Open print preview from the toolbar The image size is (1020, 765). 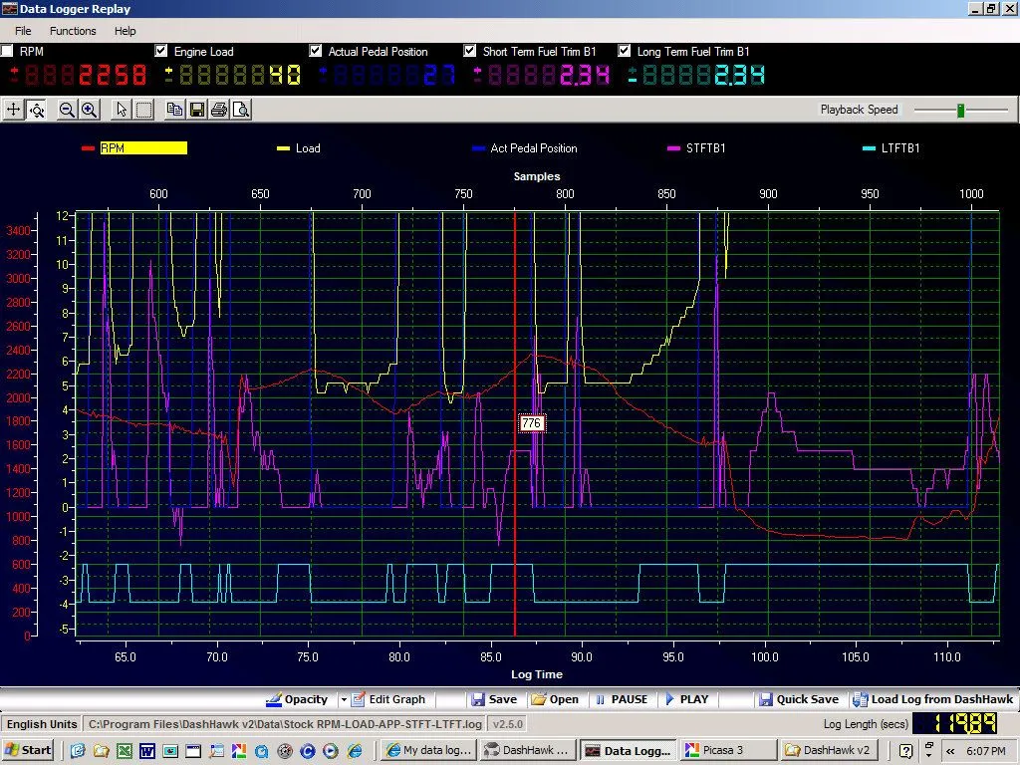240,110
